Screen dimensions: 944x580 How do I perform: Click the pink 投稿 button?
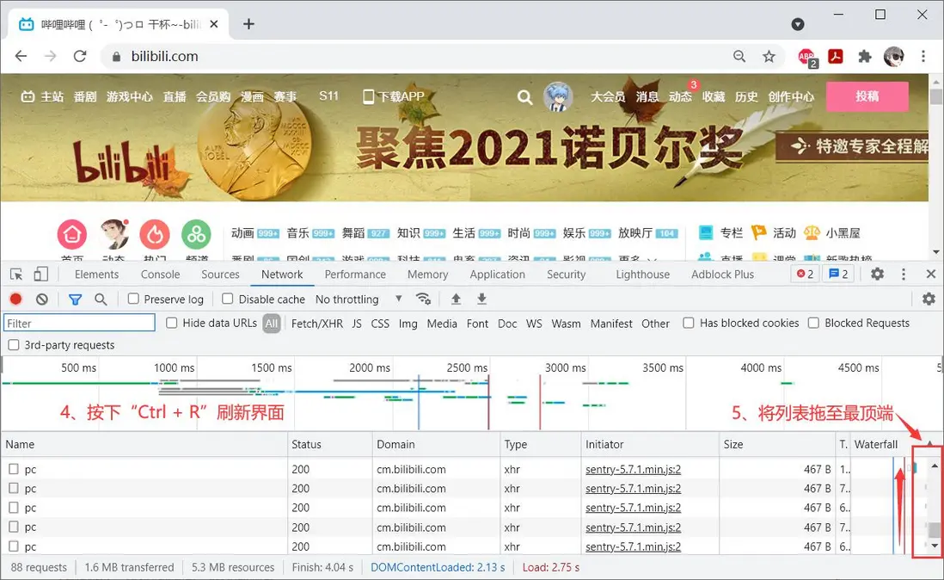pyautogui.click(x=867, y=96)
